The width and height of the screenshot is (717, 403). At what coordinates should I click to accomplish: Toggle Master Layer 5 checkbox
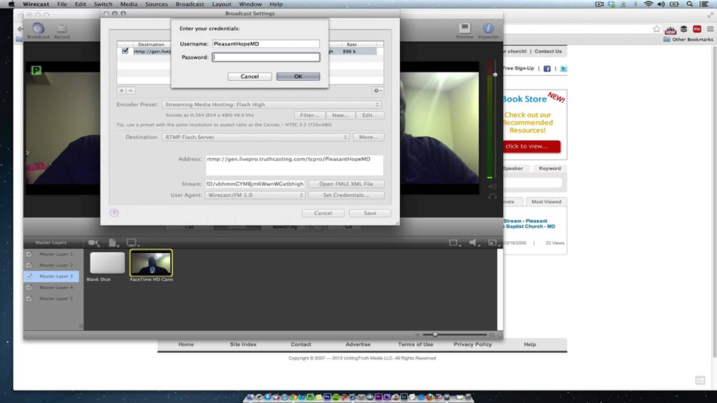[x=29, y=299]
